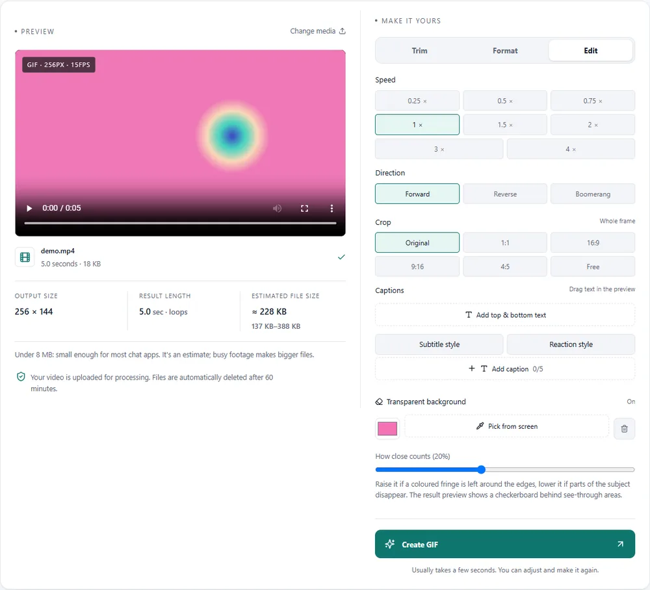Image resolution: width=650 pixels, height=590 pixels.
Task: Apply Subtitle style captions
Action: coord(439,344)
